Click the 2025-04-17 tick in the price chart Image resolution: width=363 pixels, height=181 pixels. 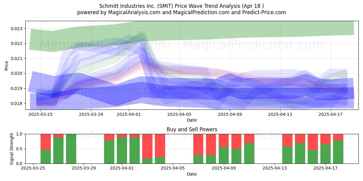pyautogui.click(x=331, y=114)
